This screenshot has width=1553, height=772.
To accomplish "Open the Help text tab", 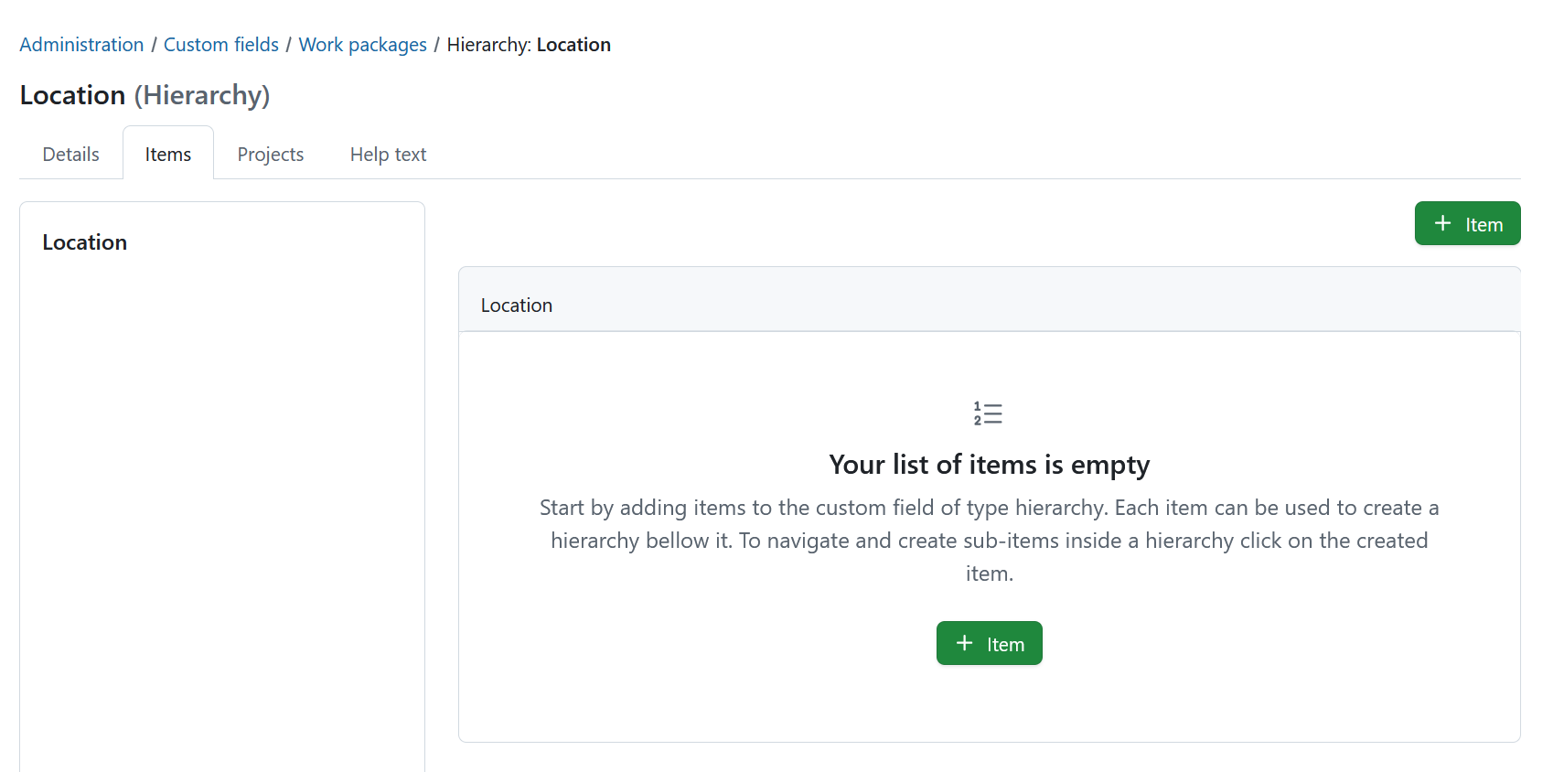I will 388,154.
